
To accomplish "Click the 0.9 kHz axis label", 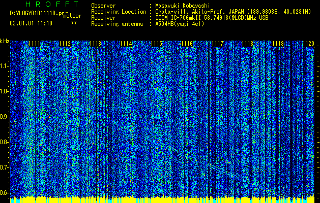I will pyautogui.click(x=5, y=117).
